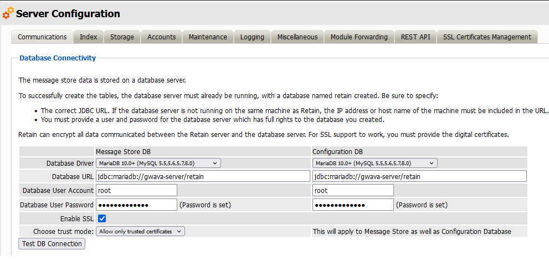Viewport: 549px width, 260px height.
Task: Toggle the Enable SSL checkbox
Action: 102,219
